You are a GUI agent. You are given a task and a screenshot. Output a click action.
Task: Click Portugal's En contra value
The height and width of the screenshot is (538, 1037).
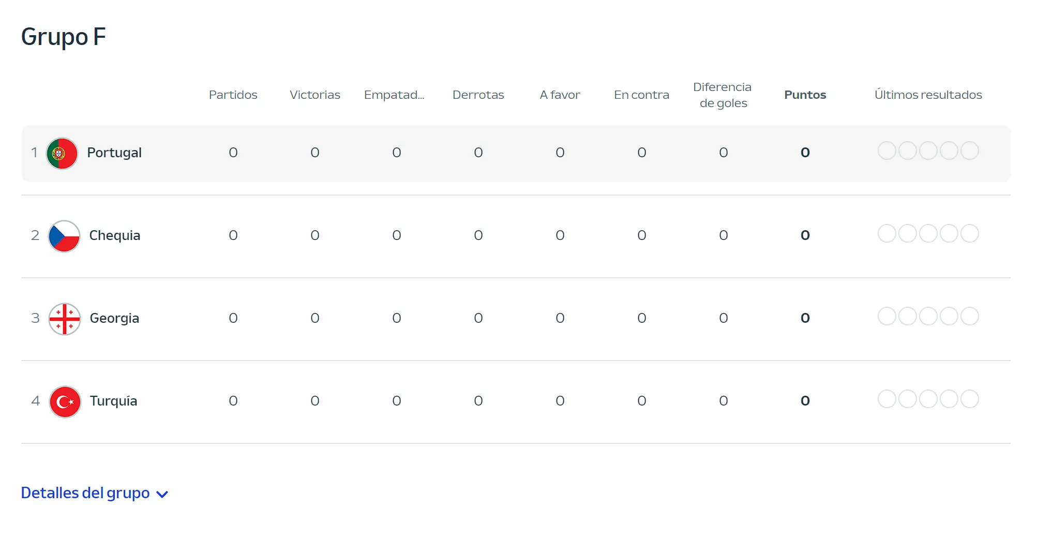(x=642, y=153)
